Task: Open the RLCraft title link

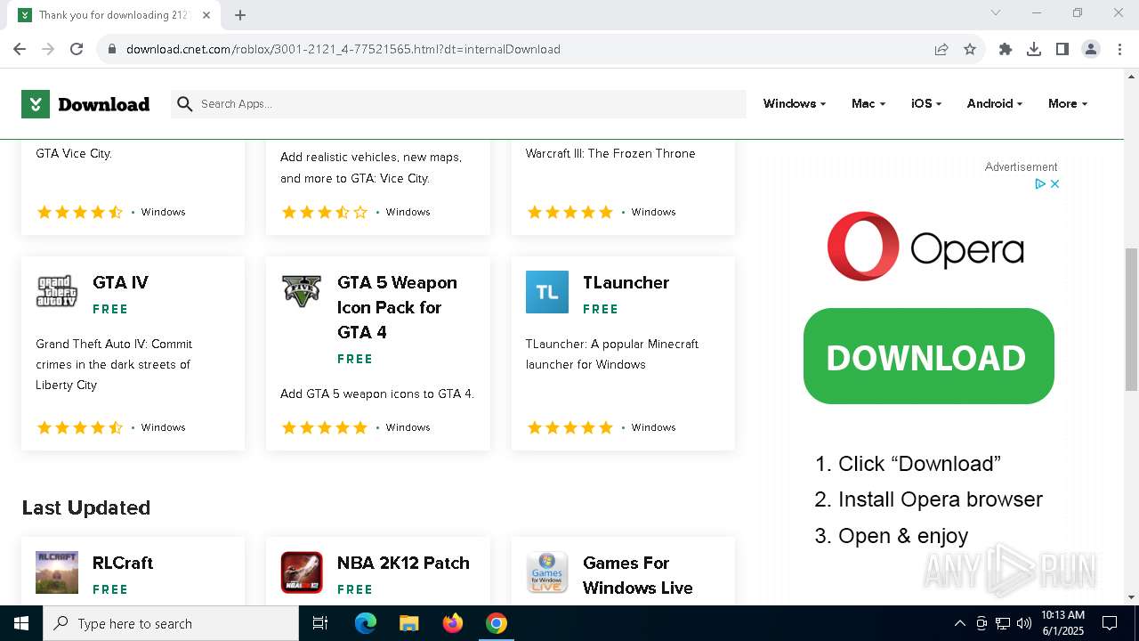Action: click(123, 563)
